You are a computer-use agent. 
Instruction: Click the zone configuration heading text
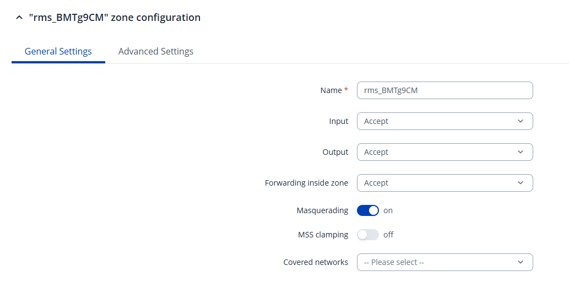pyautogui.click(x=115, y=18)
